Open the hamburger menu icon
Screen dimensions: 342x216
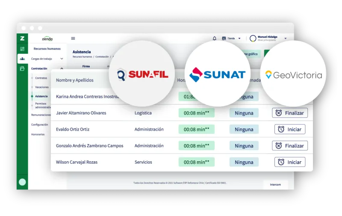pyautogui.click(x=73, y=38)
